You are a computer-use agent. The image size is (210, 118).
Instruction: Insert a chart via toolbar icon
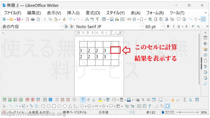[x=117, y=19]
